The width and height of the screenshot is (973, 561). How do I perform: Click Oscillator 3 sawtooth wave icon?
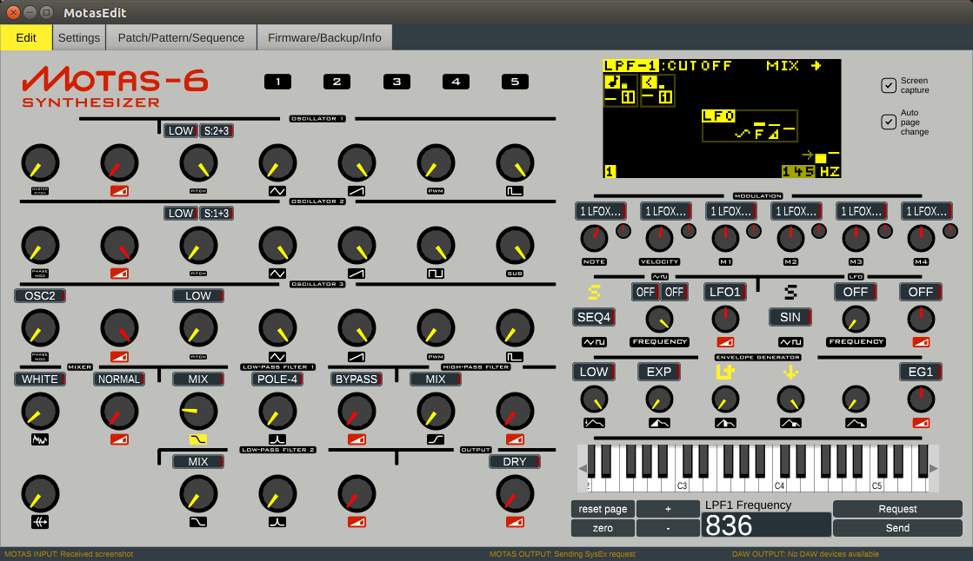(357, 356)
